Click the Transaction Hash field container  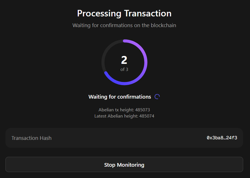point(124,138)
